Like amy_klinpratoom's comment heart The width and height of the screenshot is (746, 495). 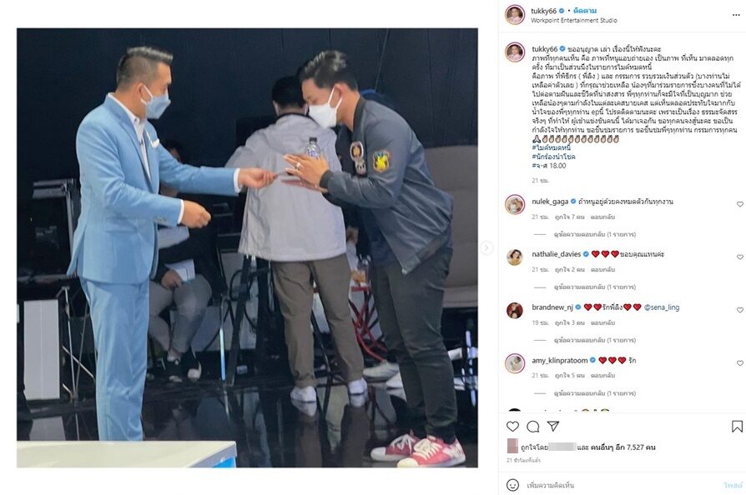(x=740, y=363)
